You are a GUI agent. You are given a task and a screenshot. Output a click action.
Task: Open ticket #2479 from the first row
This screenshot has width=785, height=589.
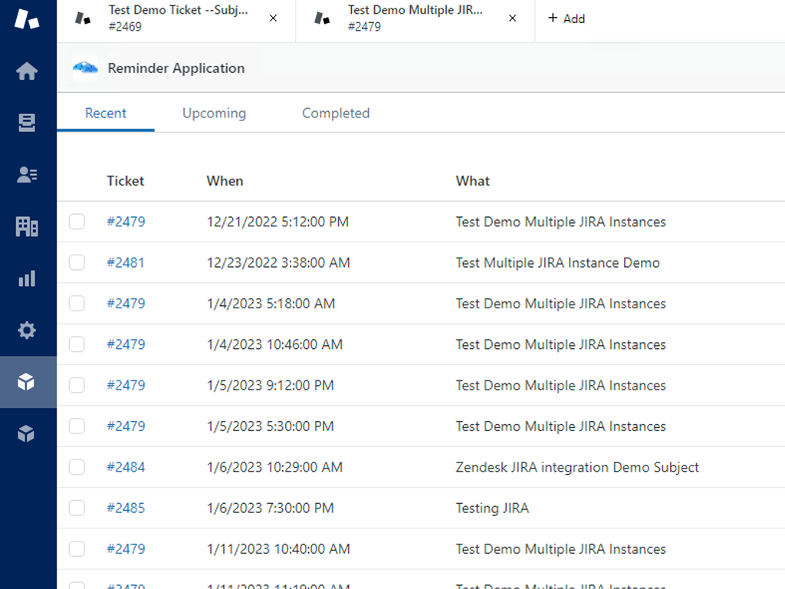126,221
